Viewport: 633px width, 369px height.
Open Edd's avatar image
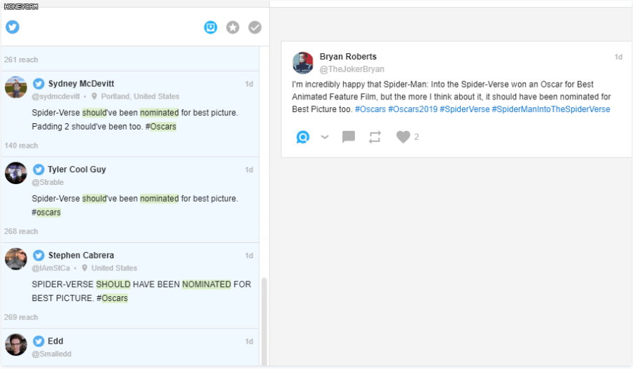point(15,344)
